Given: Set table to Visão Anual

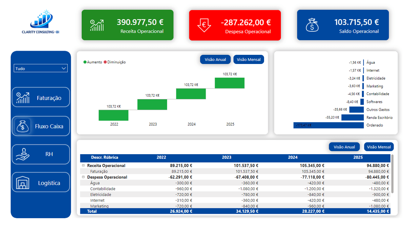Looking at the screenshot, I should click(x=344, y=147).
